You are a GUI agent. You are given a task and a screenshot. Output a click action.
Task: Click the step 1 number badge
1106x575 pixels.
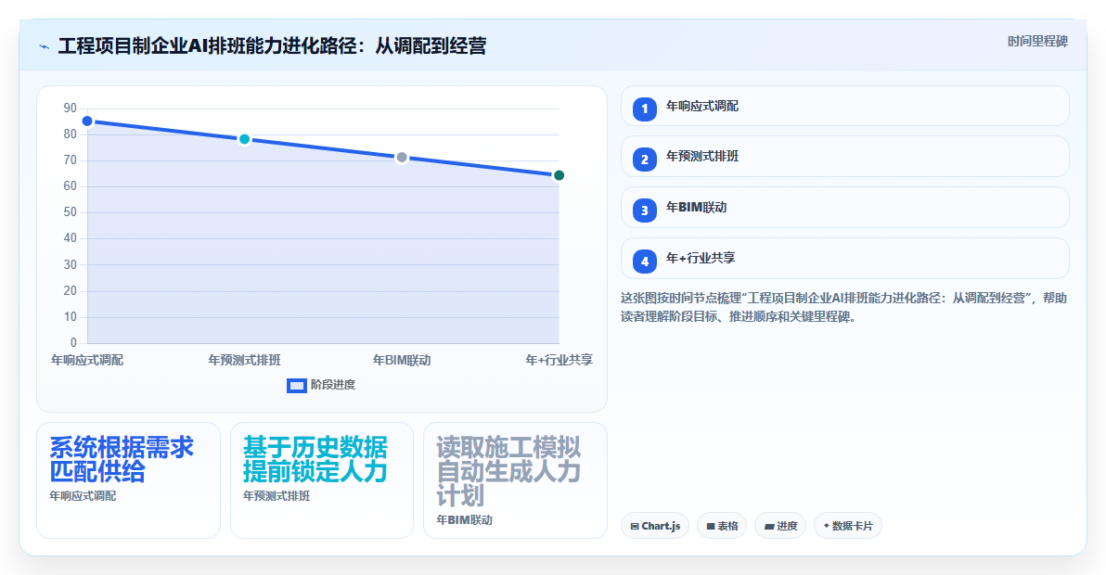pyautogui.click(x=645, y=109)
